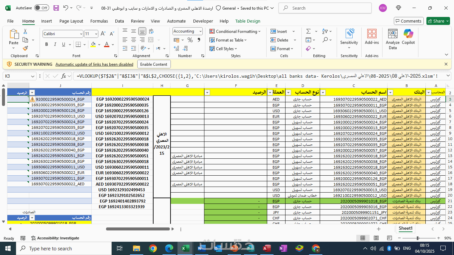Save the workbook with the disk icon
This screenshot has width=454, height=255.
(x=56, y=8)
